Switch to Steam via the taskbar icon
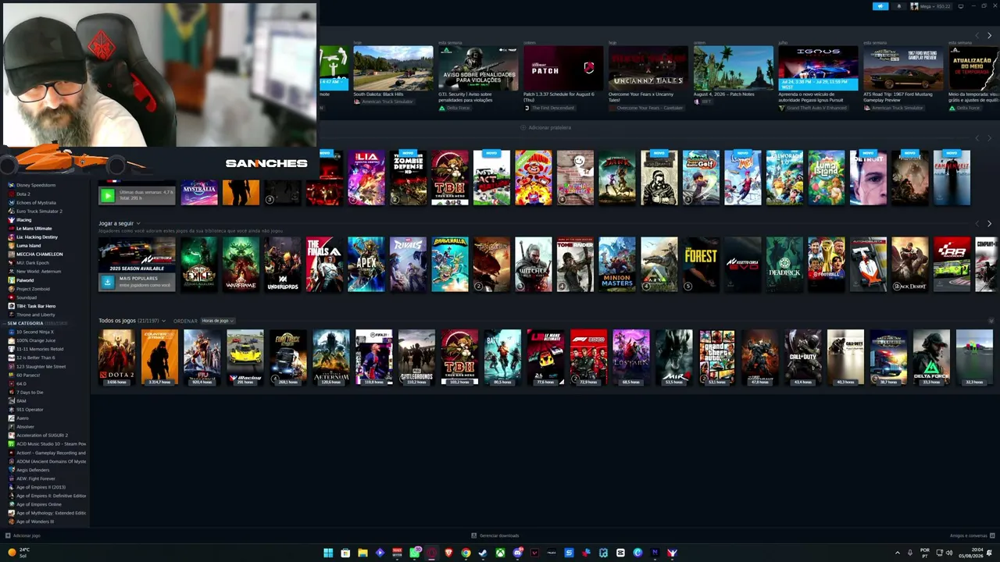The image size is (1000, 562). [x=483, y=553]
